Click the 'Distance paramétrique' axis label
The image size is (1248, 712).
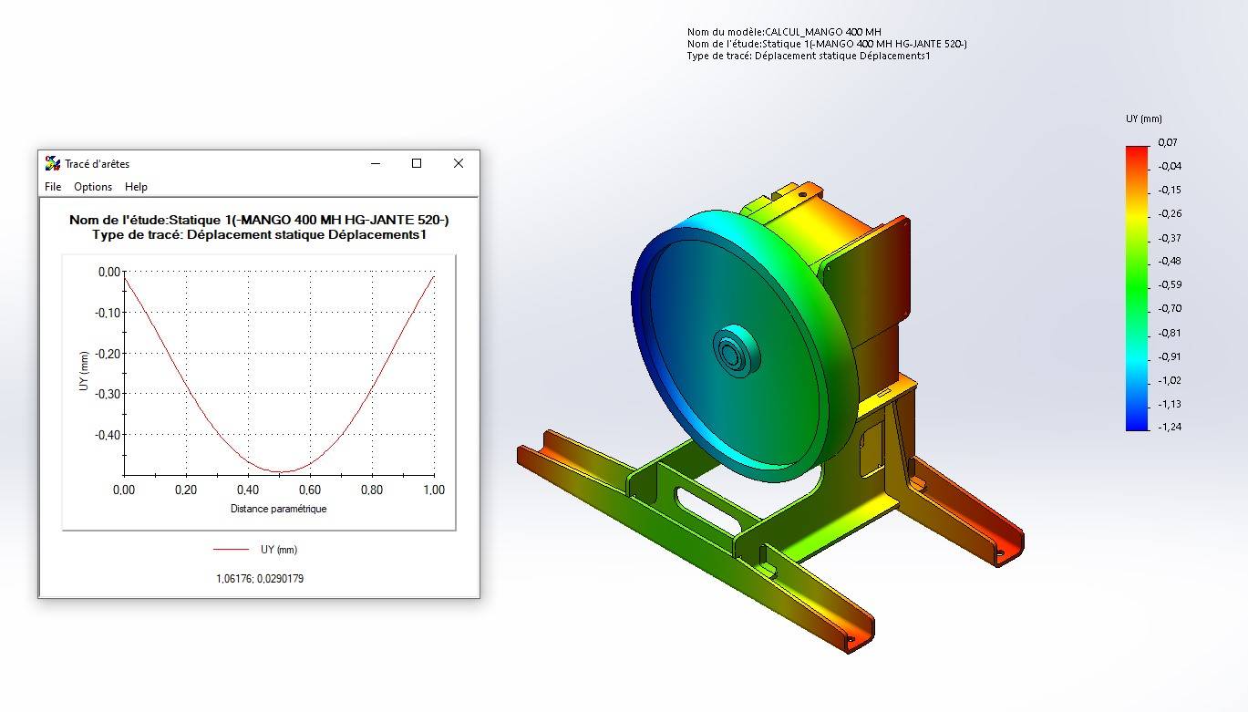(278, 509)
